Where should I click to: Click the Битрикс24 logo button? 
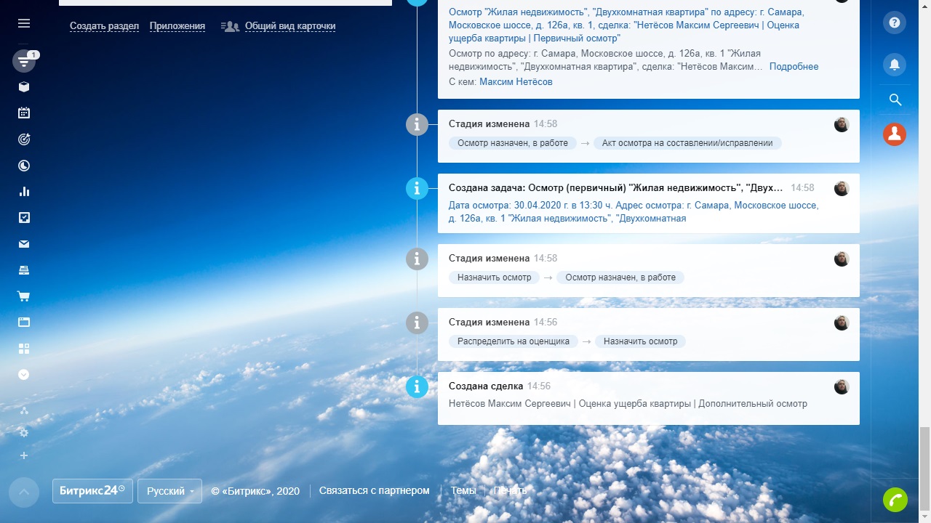point(92,491)
